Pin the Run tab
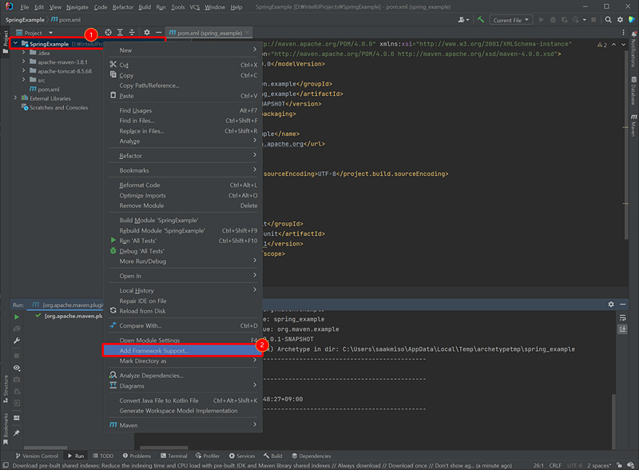The image size is (639, 470). (x=17, y=433)
